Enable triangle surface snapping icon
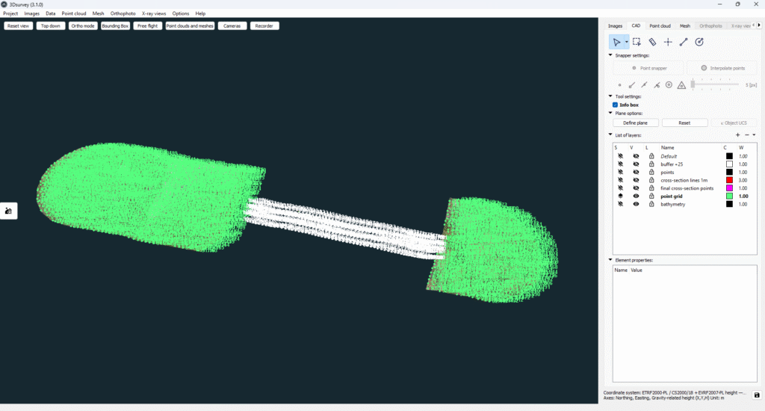The image size is (765, 411). point(681,85)
